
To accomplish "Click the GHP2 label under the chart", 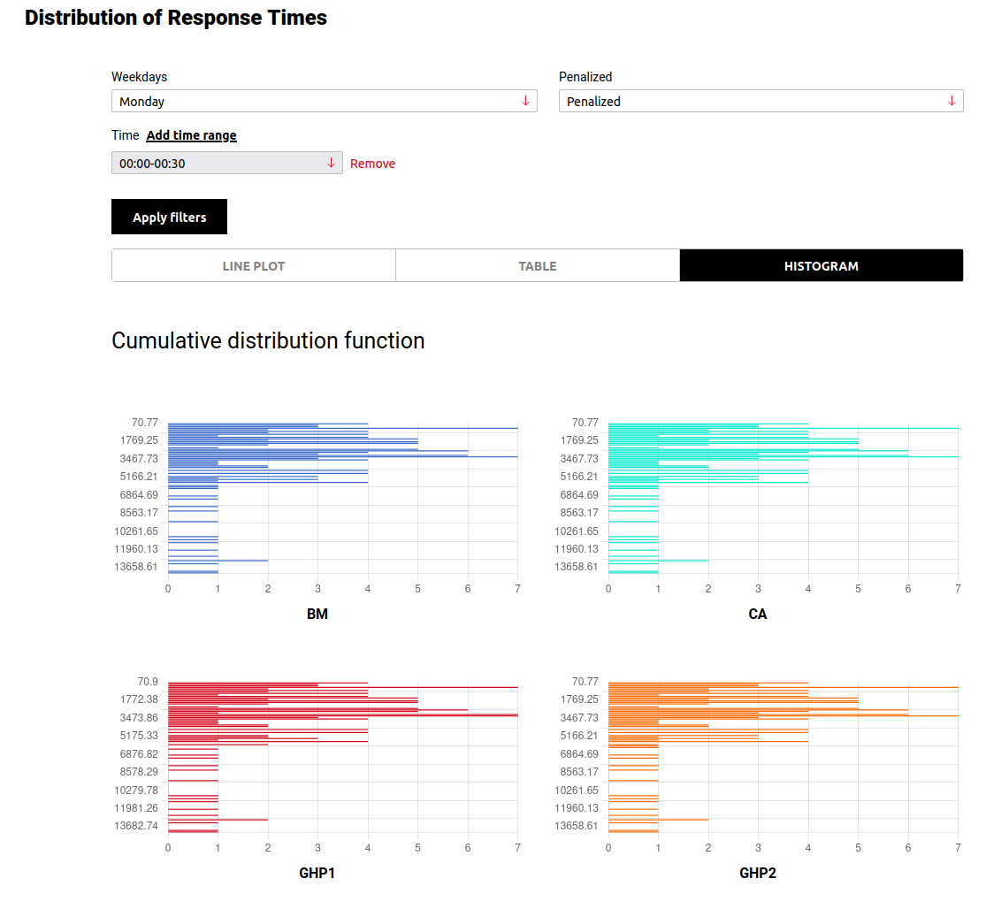I will (758, 873).
